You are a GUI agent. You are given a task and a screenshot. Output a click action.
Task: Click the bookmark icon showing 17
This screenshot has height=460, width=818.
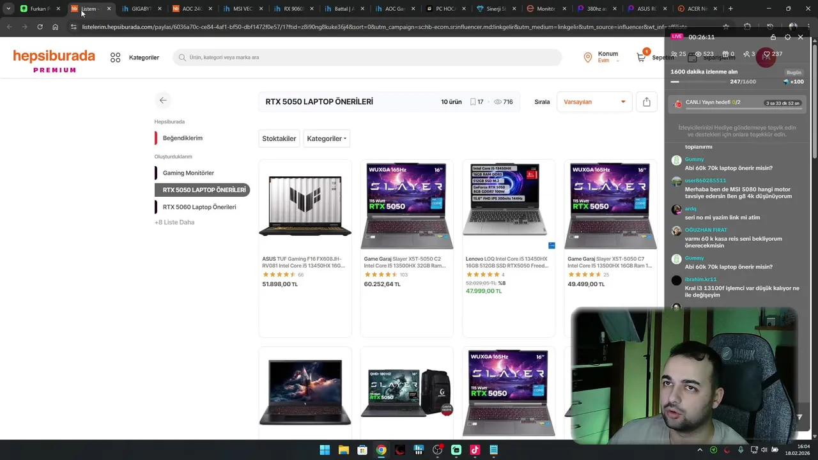coord(473,102)
